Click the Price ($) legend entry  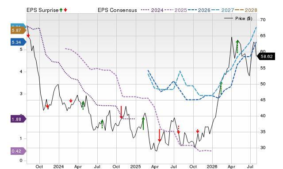coord(238,19)
